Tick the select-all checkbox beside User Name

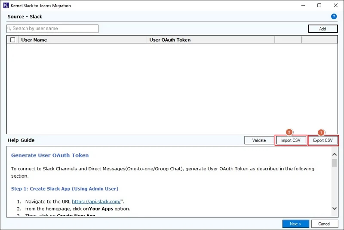point(13,40)
